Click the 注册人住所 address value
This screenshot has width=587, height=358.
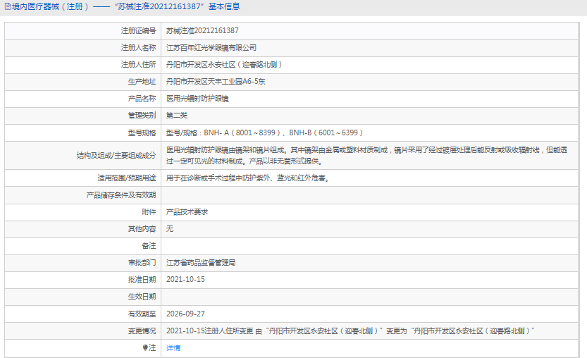224,65
